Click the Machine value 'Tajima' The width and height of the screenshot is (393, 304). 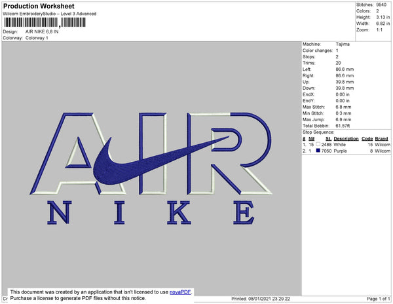pyautogui.click(x=343, y=44)
